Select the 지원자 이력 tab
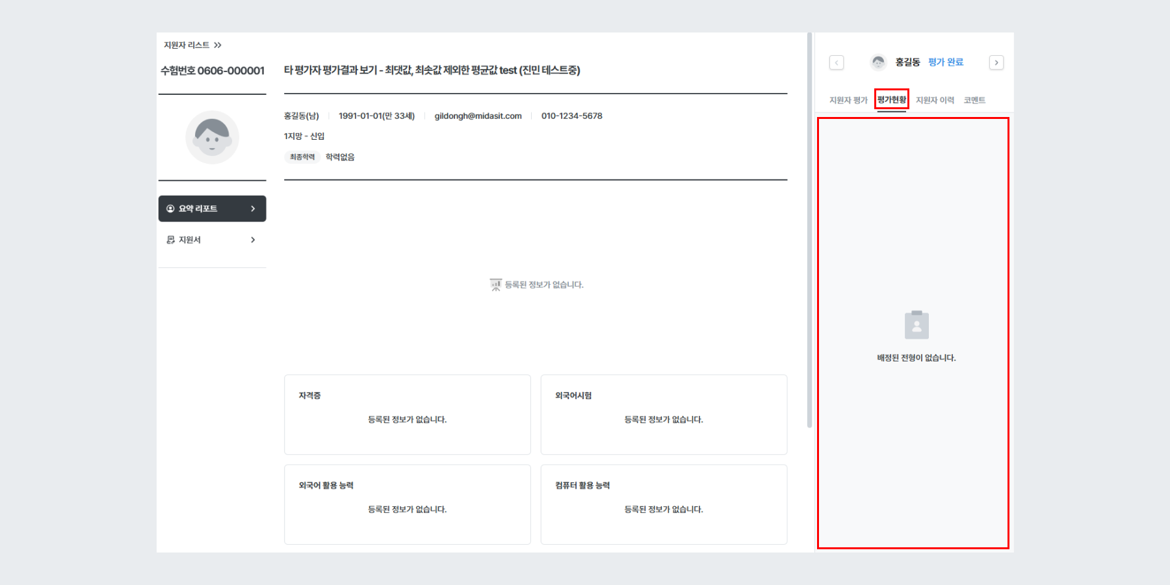This screenshot has height=585, width=1170. tap(935, 99)
